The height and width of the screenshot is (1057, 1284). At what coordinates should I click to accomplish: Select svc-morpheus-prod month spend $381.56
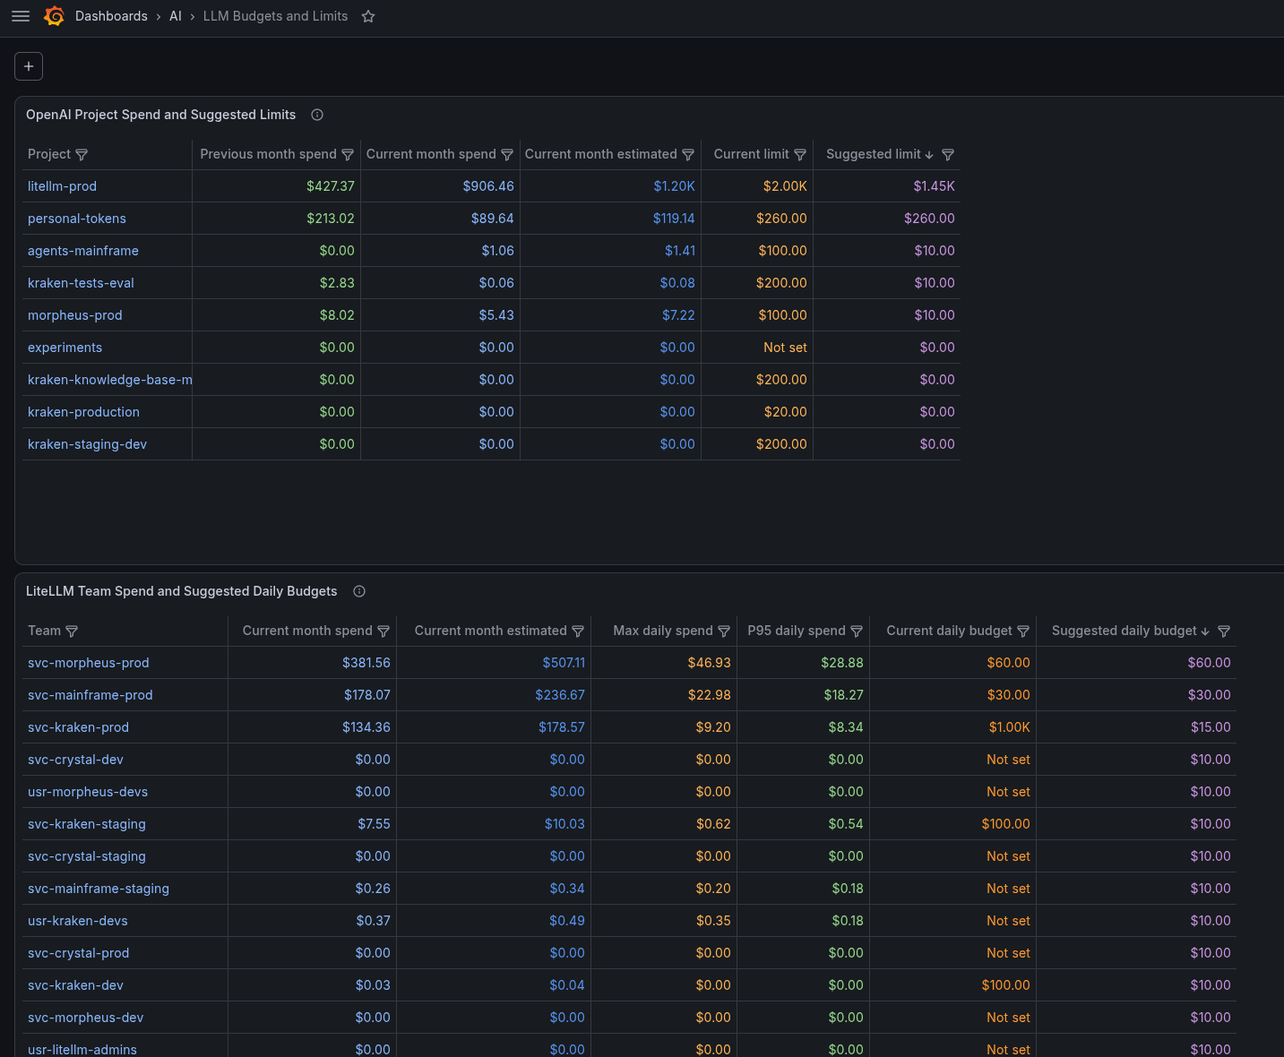click(x=366, y=663)
